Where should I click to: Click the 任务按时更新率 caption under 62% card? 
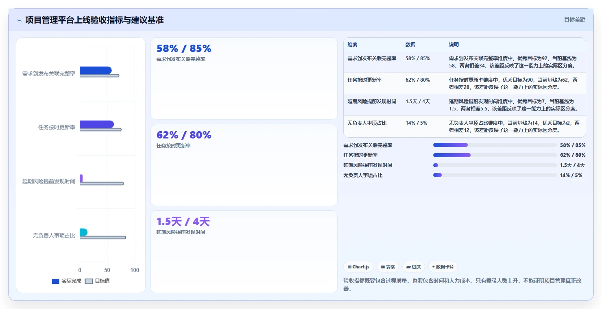(173, 146)
